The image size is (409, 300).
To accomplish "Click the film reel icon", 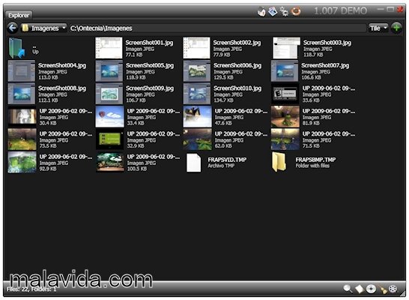I will (393, 289).
